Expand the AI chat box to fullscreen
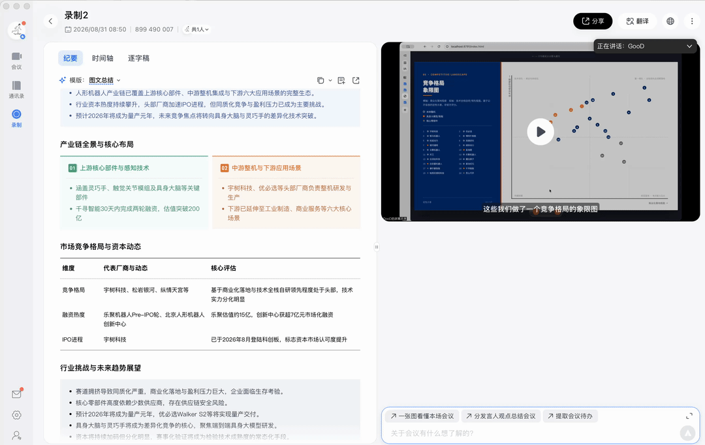Viewport: 705px width, 445px height. pos(689,416)
